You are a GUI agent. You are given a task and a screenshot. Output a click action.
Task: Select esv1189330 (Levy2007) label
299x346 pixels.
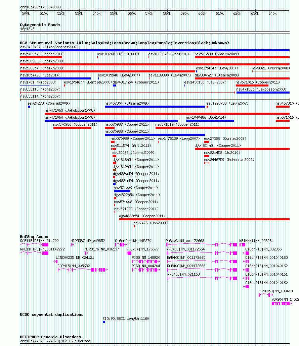click(170, 75)
